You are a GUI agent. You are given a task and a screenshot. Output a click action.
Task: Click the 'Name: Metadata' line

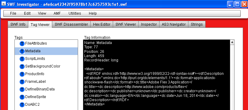pos(98,43)
